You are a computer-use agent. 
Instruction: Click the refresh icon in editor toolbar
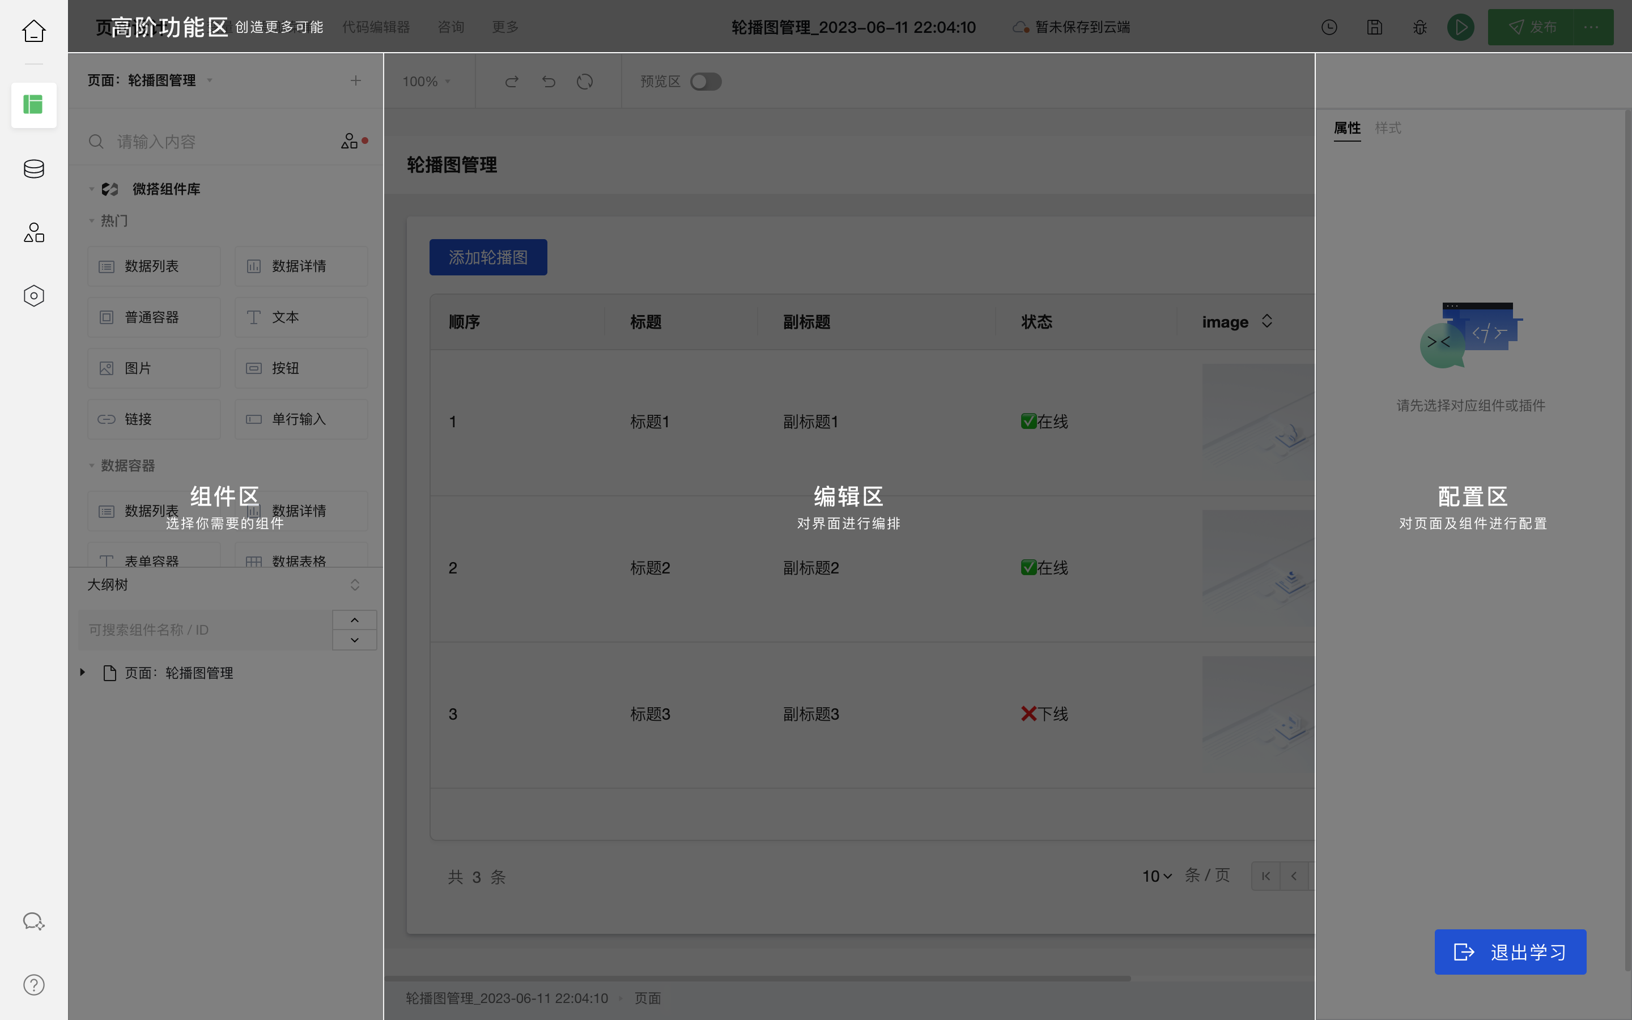(585, 82)
